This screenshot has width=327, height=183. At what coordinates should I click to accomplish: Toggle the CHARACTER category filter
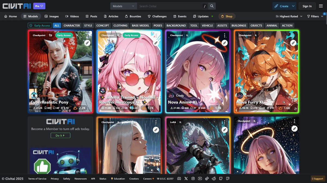72,25
